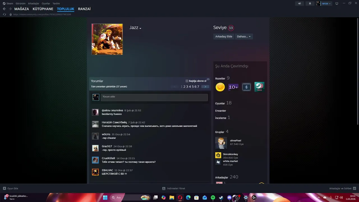Click НатаША СамоУбийц commenter avatar
The height and width of the screenshot is (202, 359).
point(95,124)
